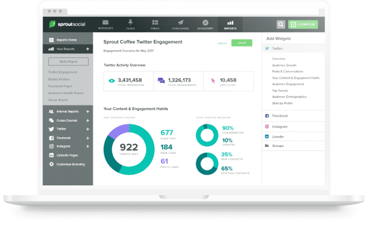Click the 10,458 link clicks value

point(228,80)
